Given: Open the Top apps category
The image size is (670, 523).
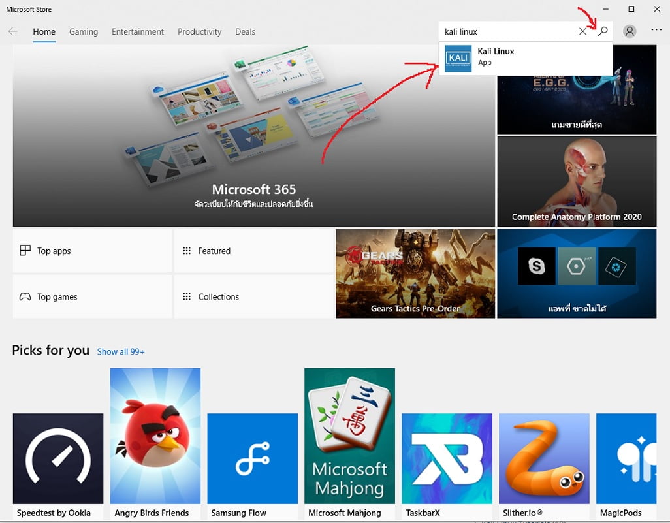Looking at the screenshot, I should coord(92,251).
